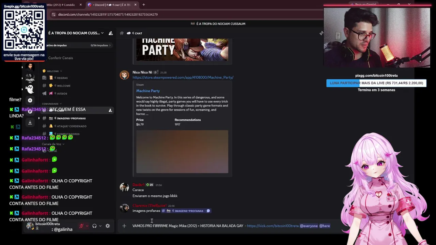The image size is (436, 245).
Task: Open the first server avatar in sidebar
Action: (x=30, y=67)
